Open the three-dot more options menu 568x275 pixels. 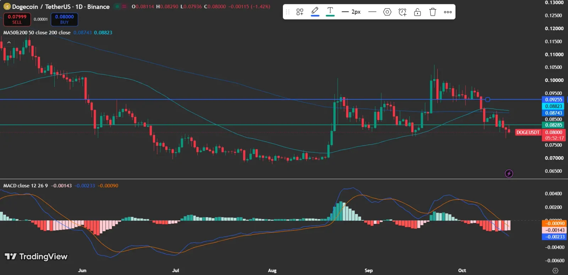448,12
